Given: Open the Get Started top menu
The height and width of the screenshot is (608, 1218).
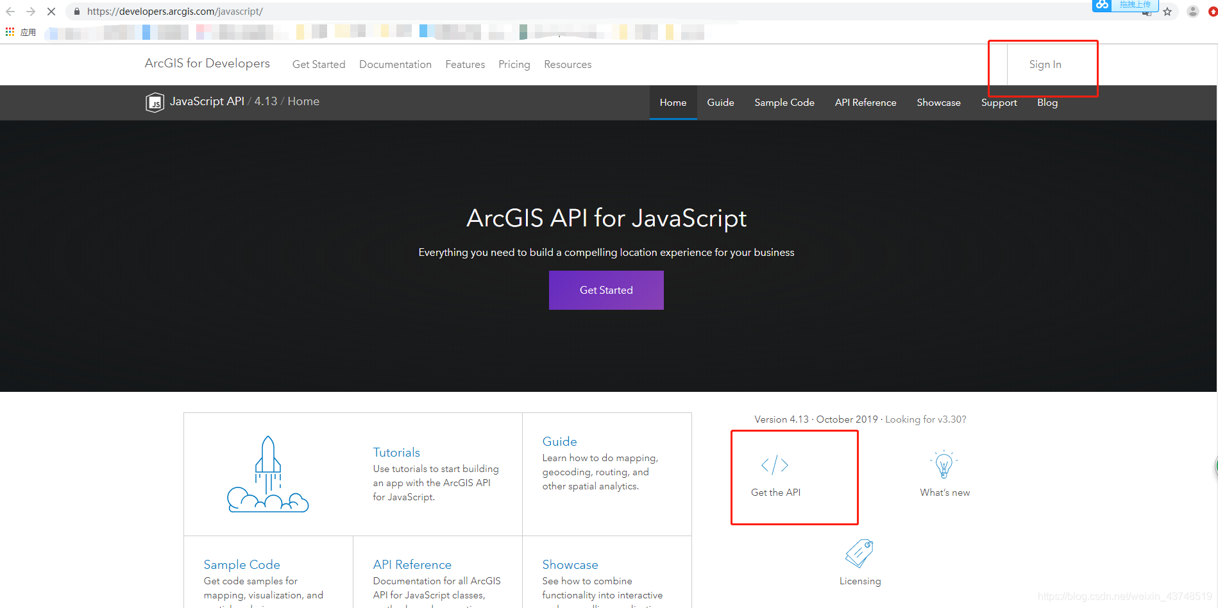Looking at the screenshot, I should (x=319, y=64).
